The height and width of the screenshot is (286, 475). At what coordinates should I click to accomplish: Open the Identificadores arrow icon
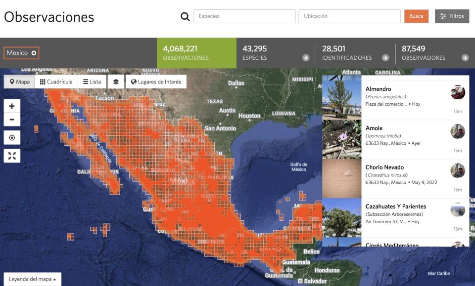click(385, 58)
